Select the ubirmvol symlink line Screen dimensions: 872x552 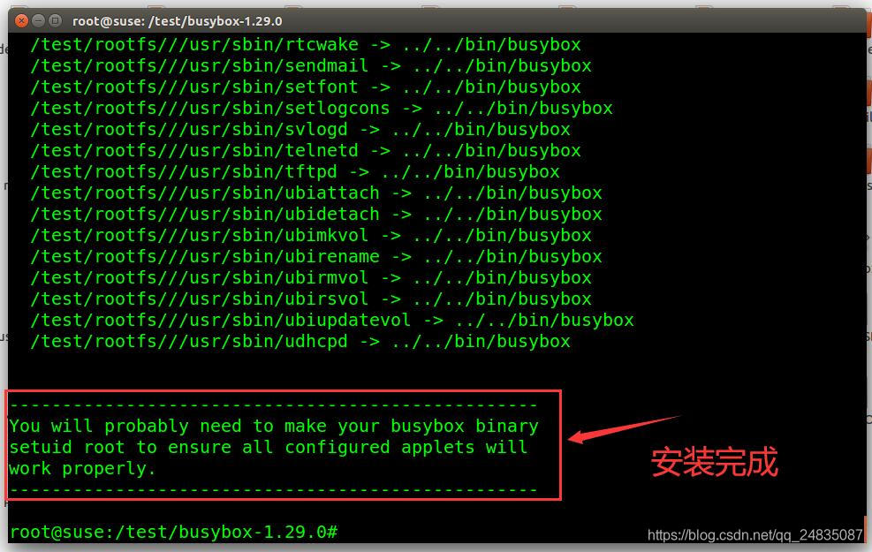pyautogui.click(x=311, y=277)
